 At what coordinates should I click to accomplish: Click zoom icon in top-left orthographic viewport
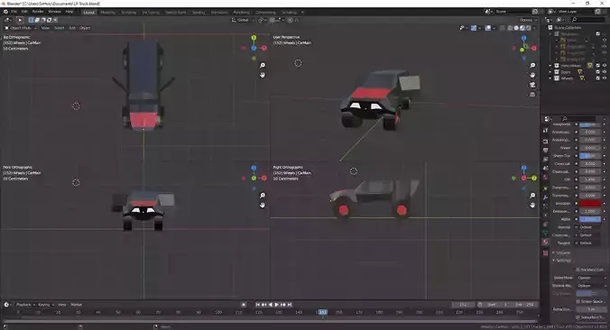[x=263, y=65]
